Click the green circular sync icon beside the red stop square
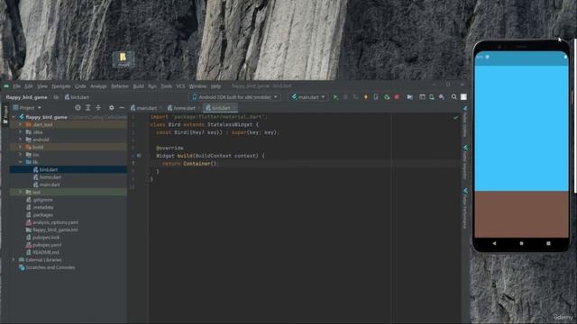Screen dimensions: 577x324 point(387,97)
